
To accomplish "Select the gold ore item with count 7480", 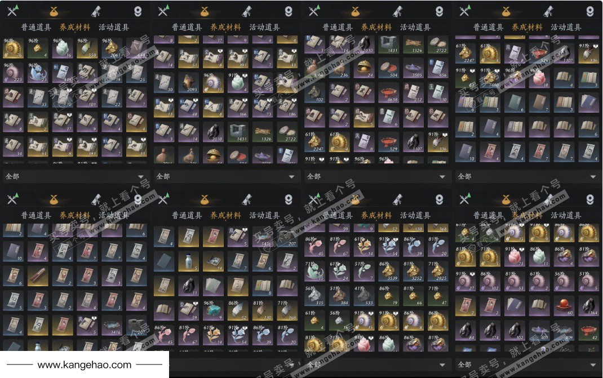I will pyautogui.click(x=489, y=77).
